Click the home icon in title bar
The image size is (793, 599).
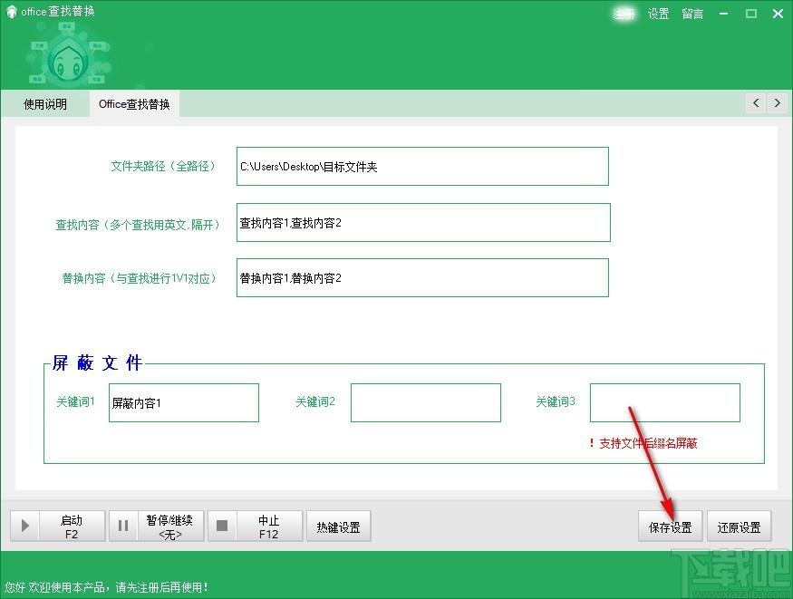click(x=11, y=12)
